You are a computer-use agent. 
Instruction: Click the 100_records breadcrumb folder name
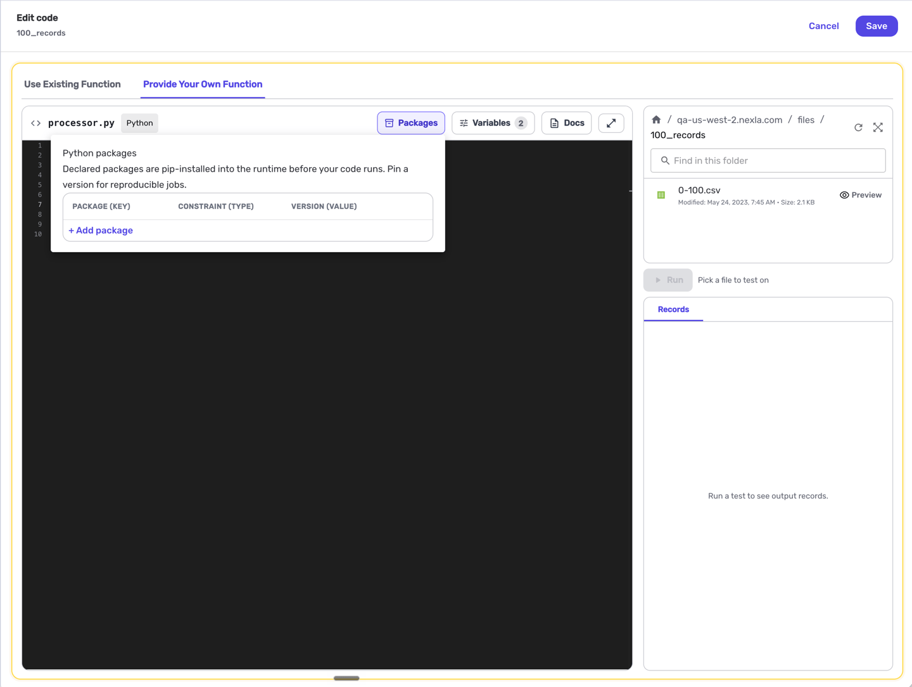point(678,135)
